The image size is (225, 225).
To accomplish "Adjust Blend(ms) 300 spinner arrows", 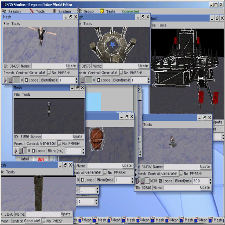I will [210, 181].
